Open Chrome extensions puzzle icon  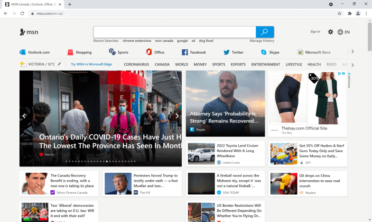[x=349, y=13]
